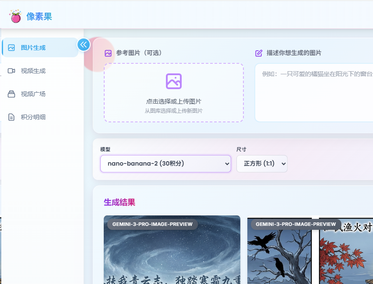Open the starry galaxy result thumbnail
This screenshot has width=373, height=284.
pos(172,256)
